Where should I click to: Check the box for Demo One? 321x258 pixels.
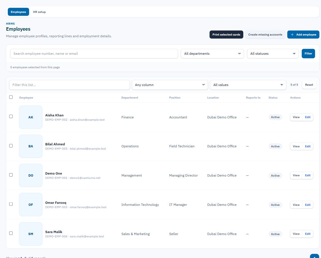11,175
